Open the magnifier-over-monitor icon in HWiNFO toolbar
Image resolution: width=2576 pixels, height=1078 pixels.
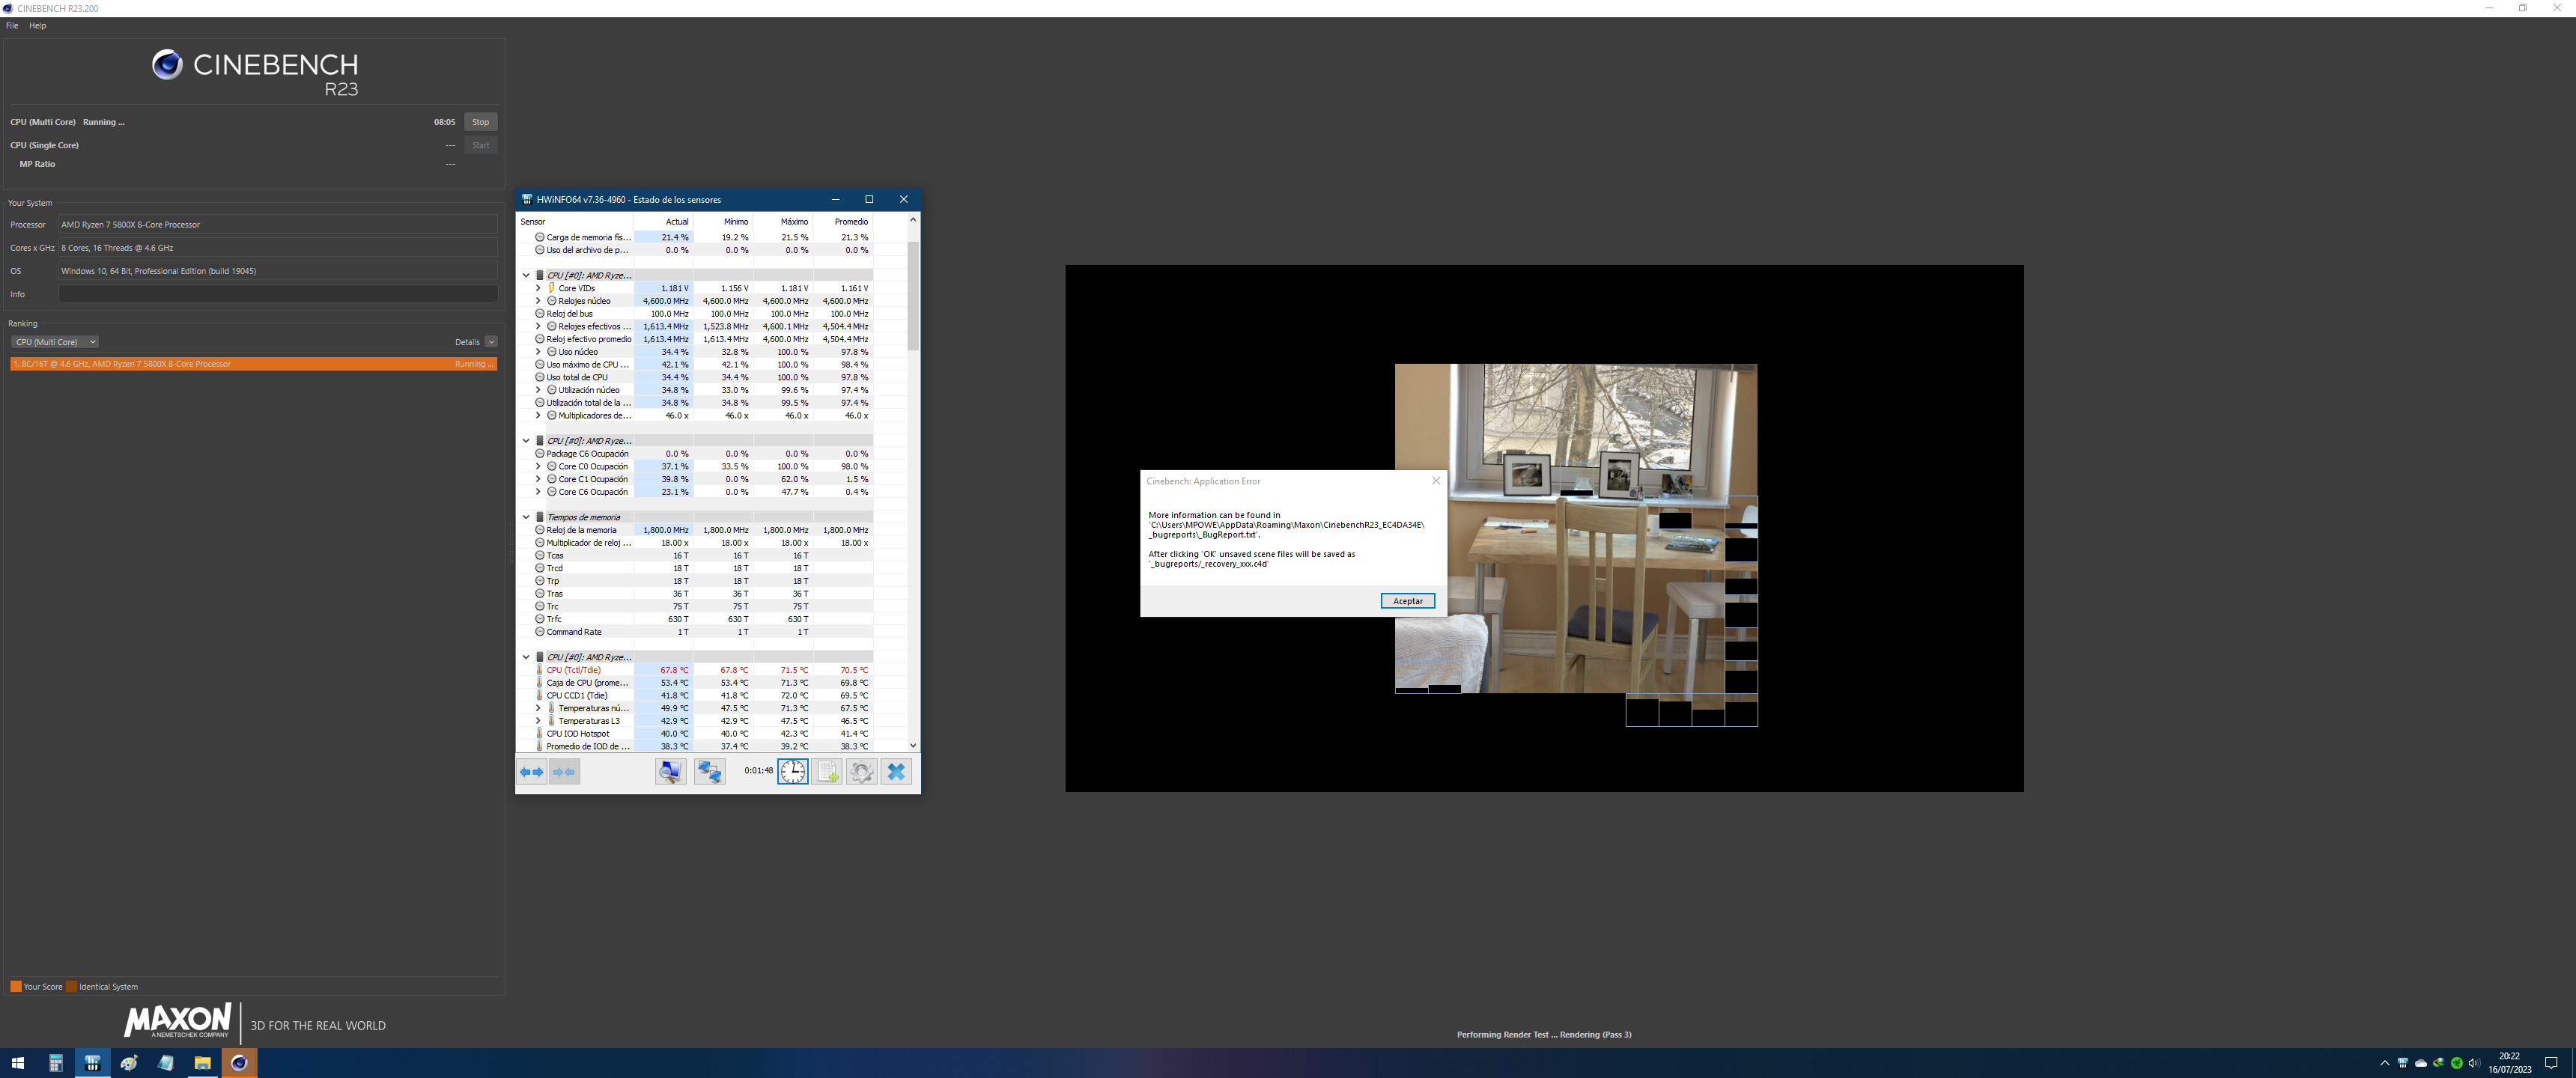tap(670, 772)
